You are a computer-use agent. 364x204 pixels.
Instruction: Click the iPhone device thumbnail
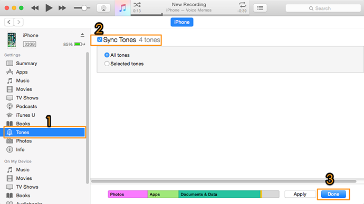tap(12, 40)
